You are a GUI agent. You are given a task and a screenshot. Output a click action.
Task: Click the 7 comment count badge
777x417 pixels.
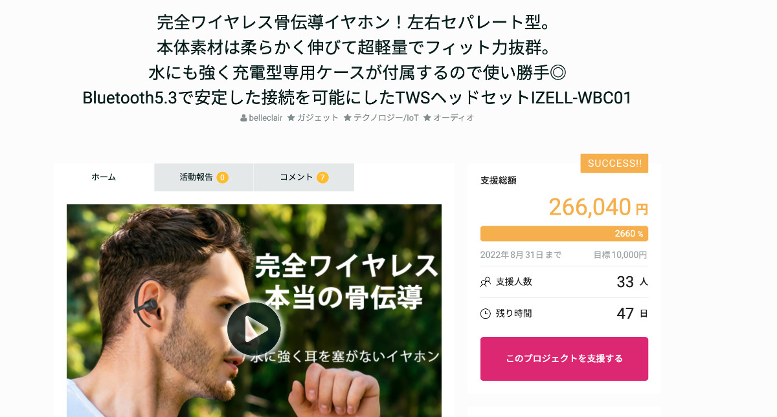point(322,177)
